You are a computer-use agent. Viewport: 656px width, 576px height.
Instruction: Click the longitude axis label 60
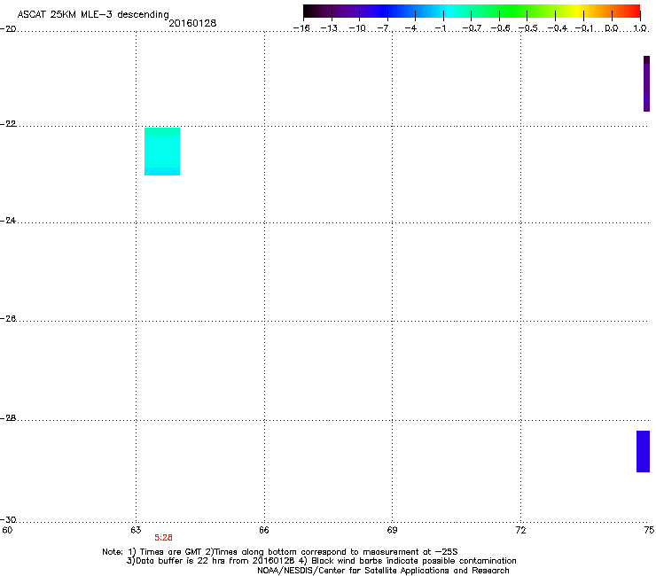(x=7, y=531)
